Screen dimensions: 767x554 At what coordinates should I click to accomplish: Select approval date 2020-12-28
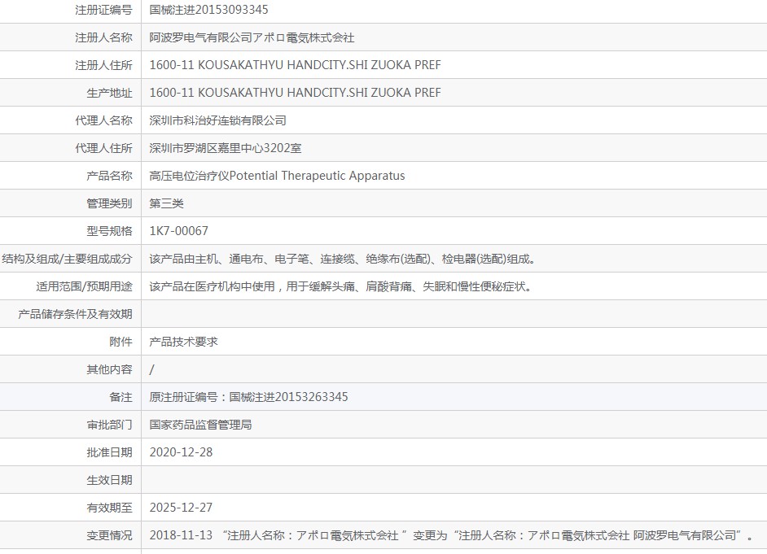[x=181, y=452]
